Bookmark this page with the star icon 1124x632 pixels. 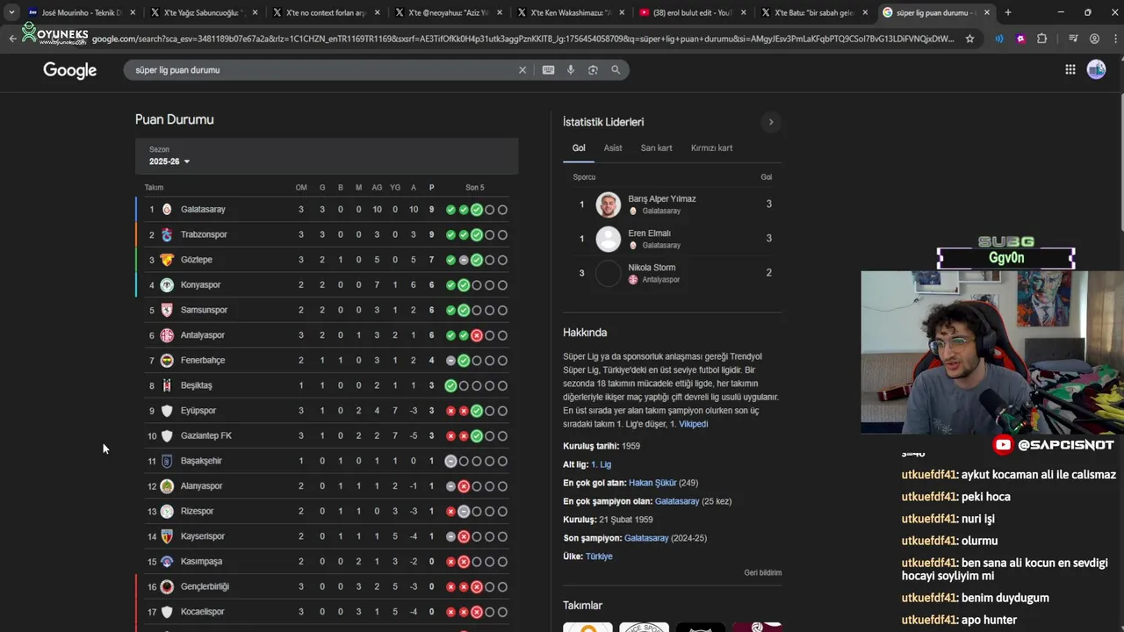(970, 39)
